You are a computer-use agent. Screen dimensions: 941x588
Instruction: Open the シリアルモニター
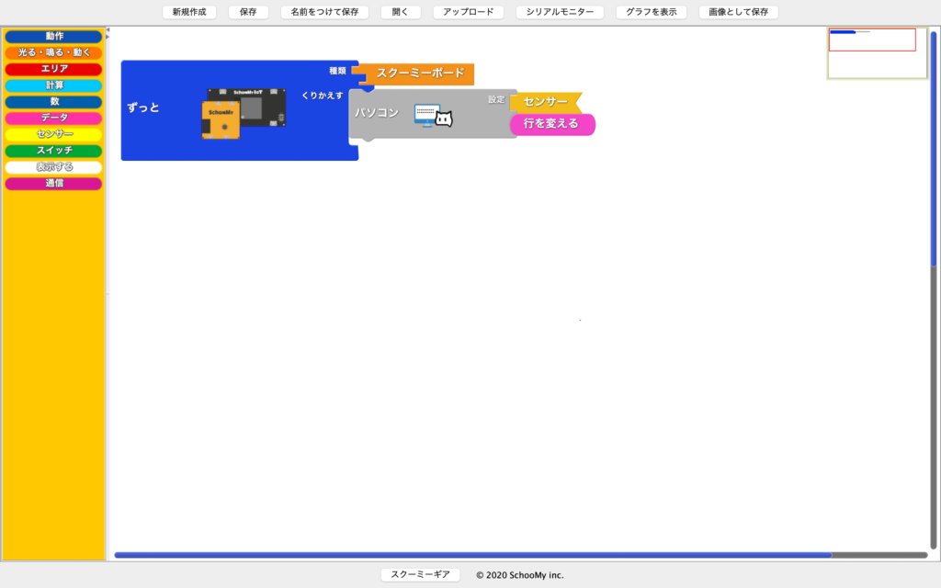[560, 12]
